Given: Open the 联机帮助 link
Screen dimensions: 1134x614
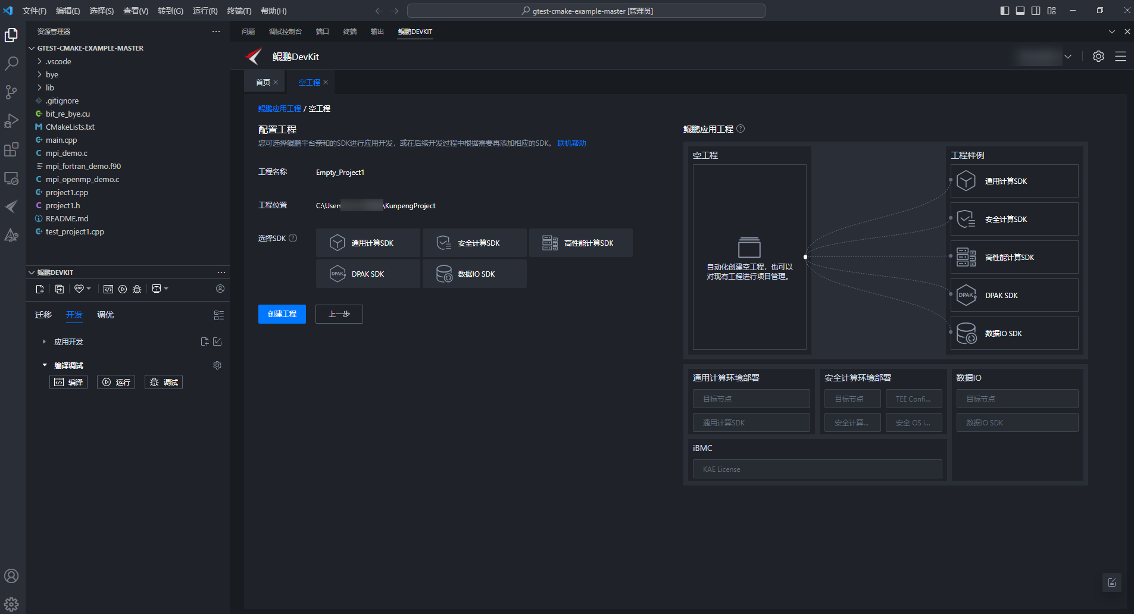Looking at the screenshot, I should click(571, 143).
